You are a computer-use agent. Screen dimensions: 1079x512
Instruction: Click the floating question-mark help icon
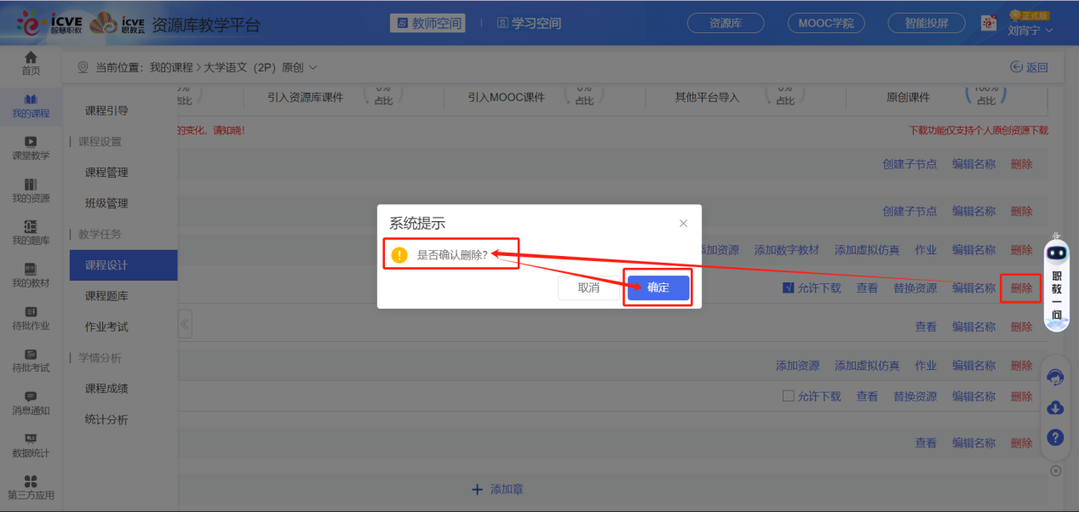click(x=1054, y=437)
